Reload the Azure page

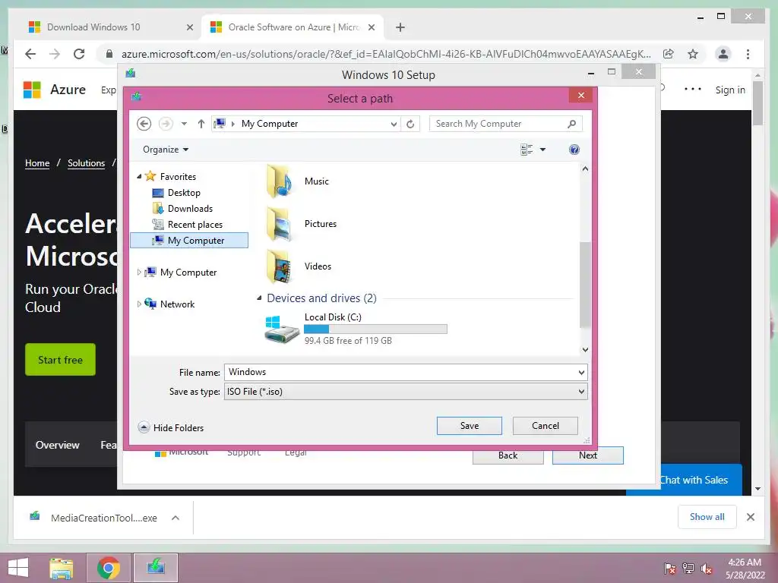tap(79, 54)
